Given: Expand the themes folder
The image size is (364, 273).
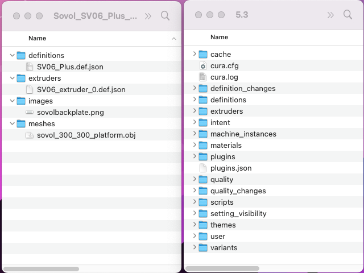Looking at the screenshot, I should 195,225.
